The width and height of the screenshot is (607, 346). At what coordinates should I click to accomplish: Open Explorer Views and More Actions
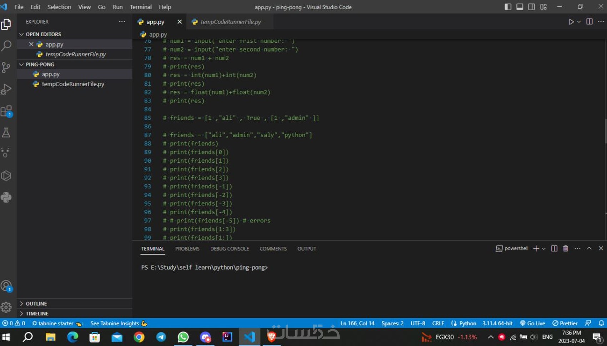pos(122,22)
